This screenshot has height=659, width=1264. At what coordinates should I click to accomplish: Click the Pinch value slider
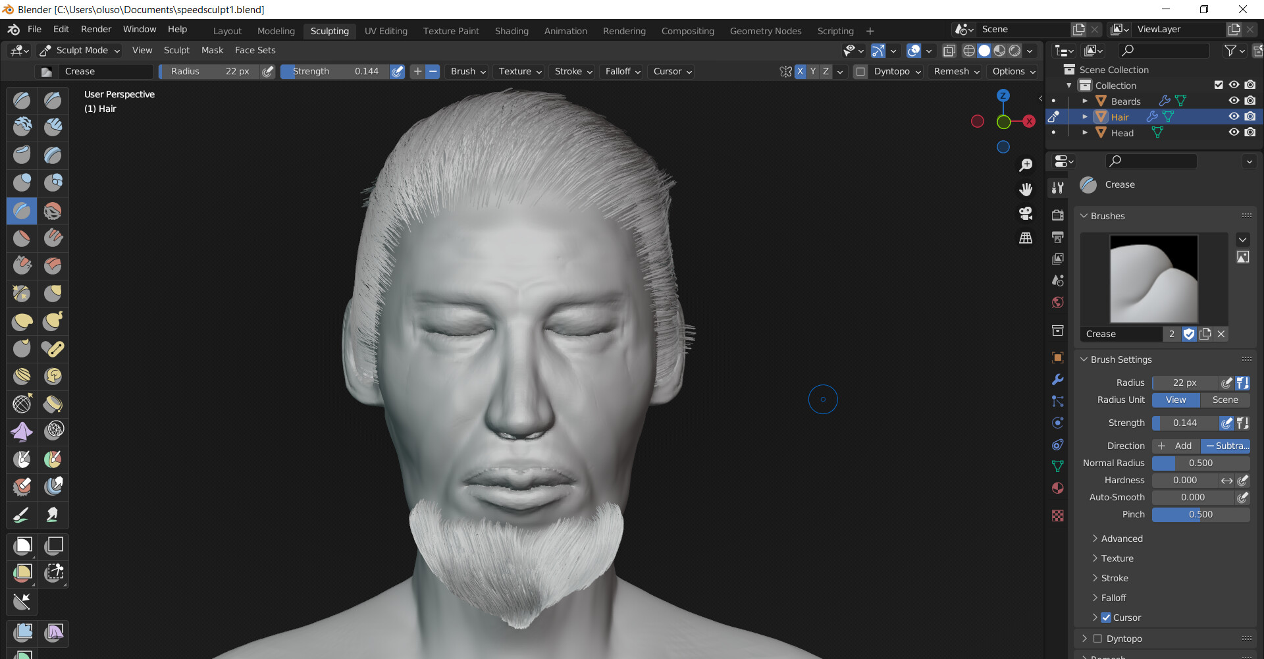1201,514
